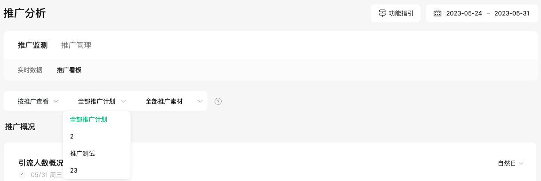Image resolution: width=541 pixels, height=181 pixels.
Task: Click the 功能指引 button
Action: (396, 13)
